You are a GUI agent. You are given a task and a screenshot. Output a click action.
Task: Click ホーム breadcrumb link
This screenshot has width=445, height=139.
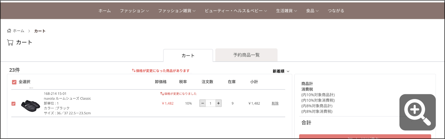pyautogui.click(x=19, y=31)
